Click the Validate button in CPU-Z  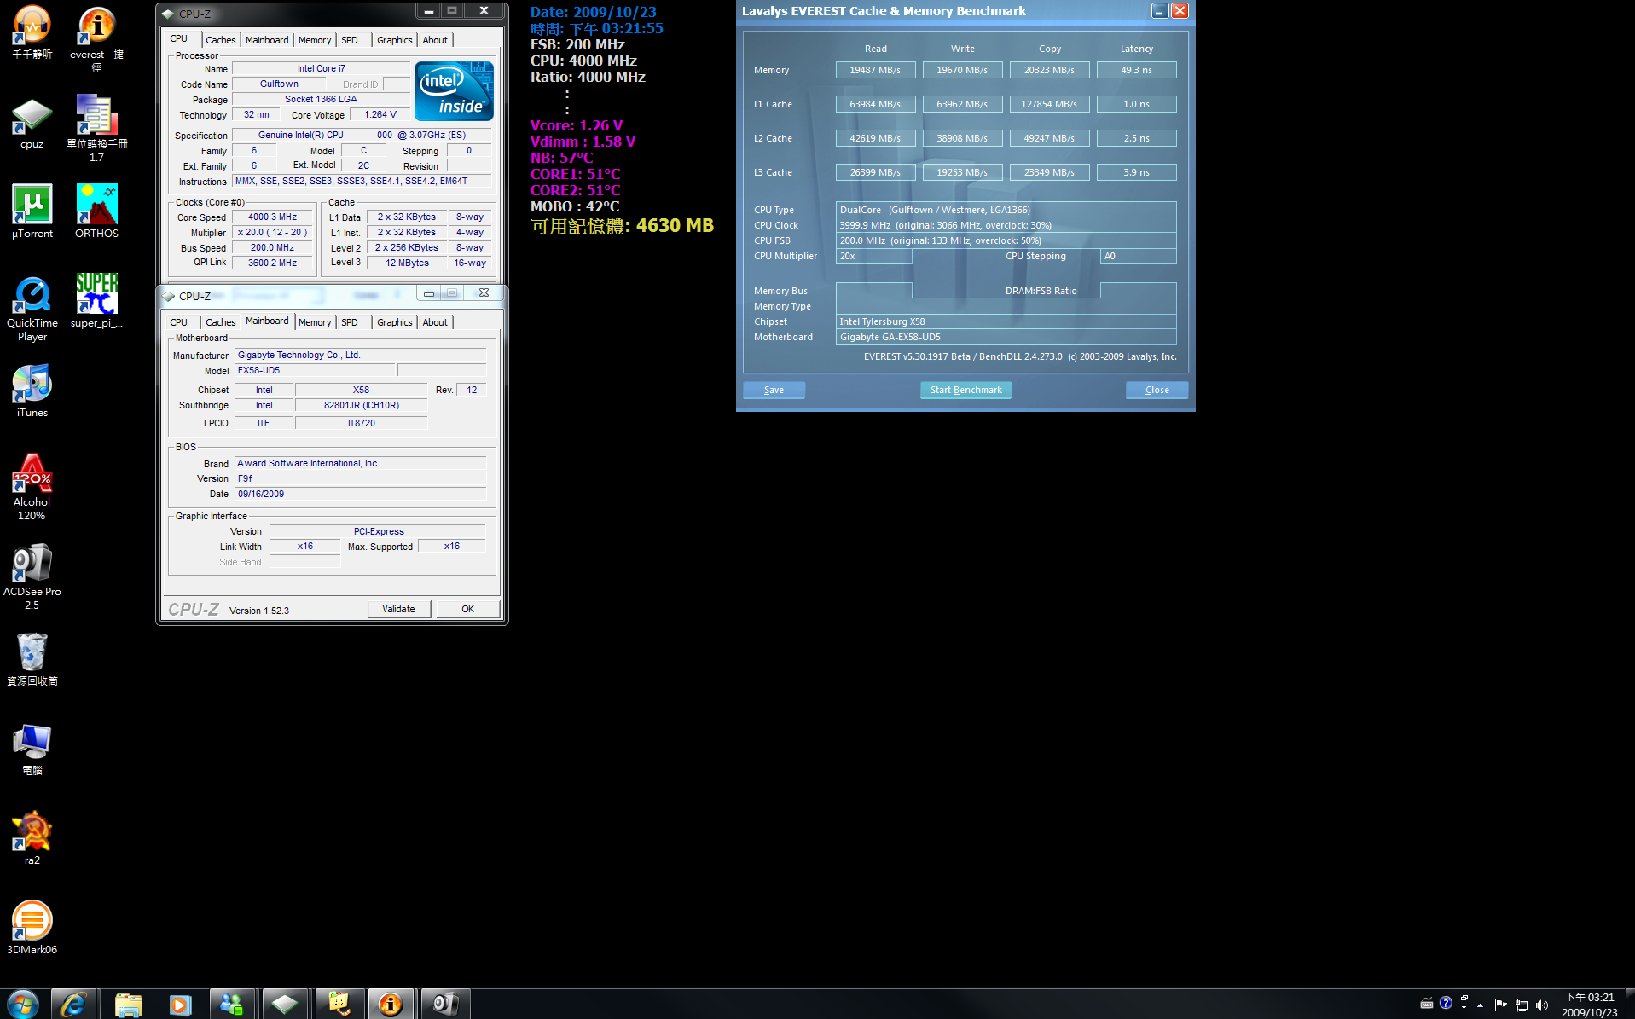[x=398, y=609]
